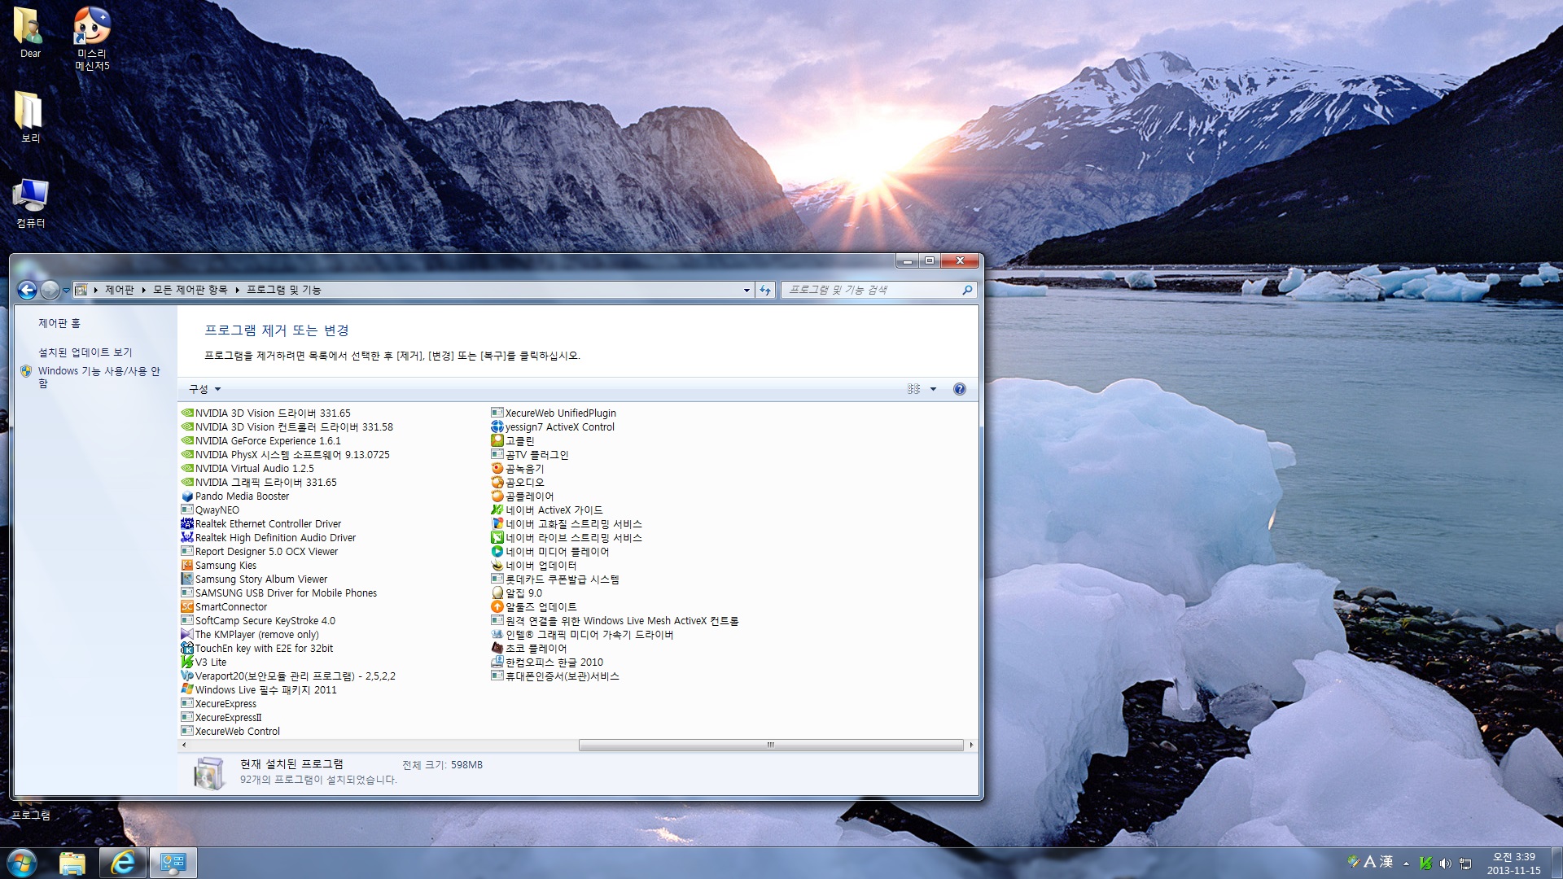
Task: Select 휴대폰인증서(보관)서비스 entry
Action: [x=555, y=676]
